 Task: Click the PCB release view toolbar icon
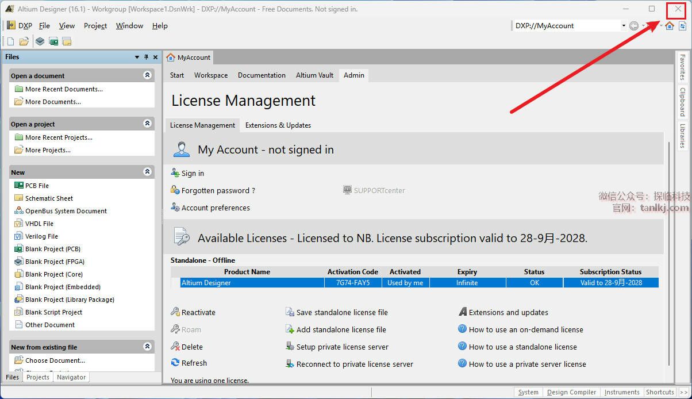(x=53, y=41)
